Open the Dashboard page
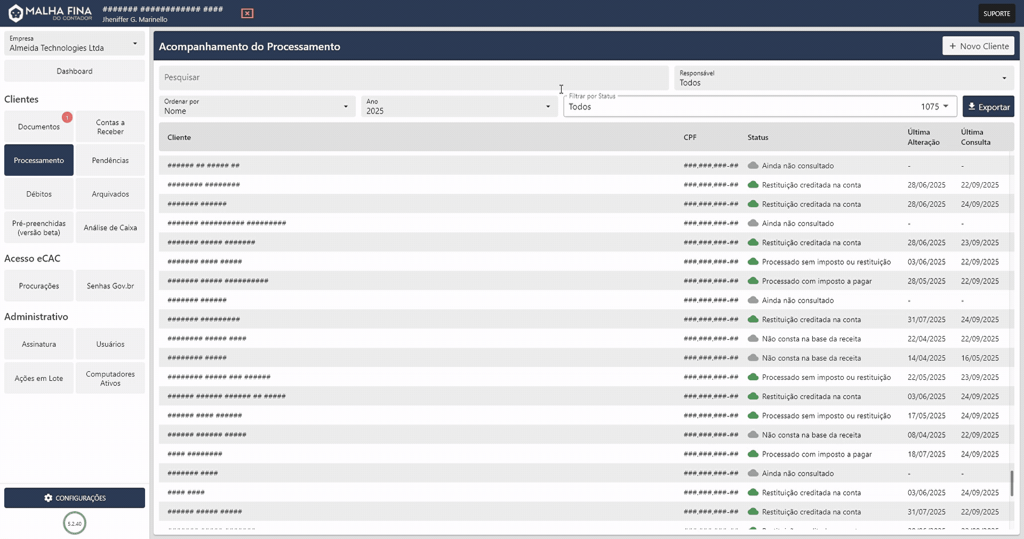This screenshot has width=1024, height=539. point(75,71)
